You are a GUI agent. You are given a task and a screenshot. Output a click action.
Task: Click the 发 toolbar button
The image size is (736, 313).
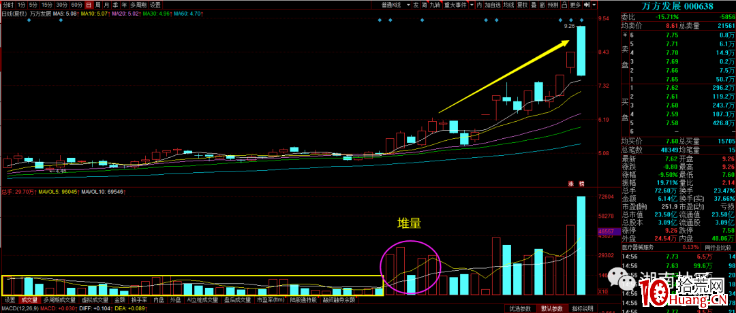(x=416, y=5)
